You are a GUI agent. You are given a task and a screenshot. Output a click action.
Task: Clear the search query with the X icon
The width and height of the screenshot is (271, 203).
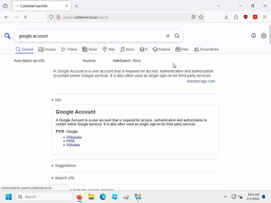[168, 36]
